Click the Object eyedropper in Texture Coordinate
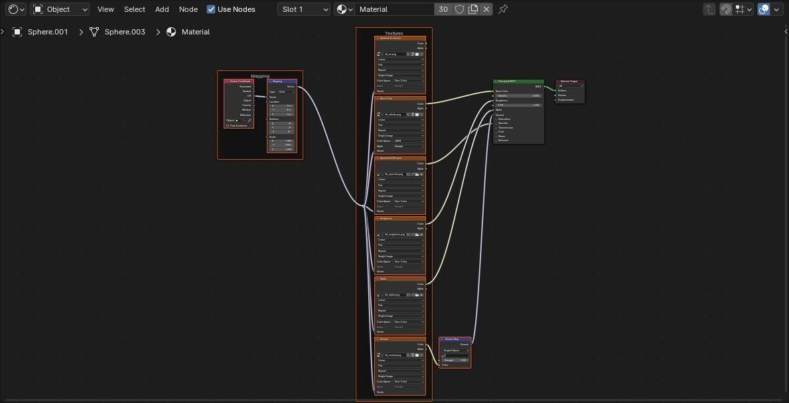 pyautogui.click(x=250, y=121)
